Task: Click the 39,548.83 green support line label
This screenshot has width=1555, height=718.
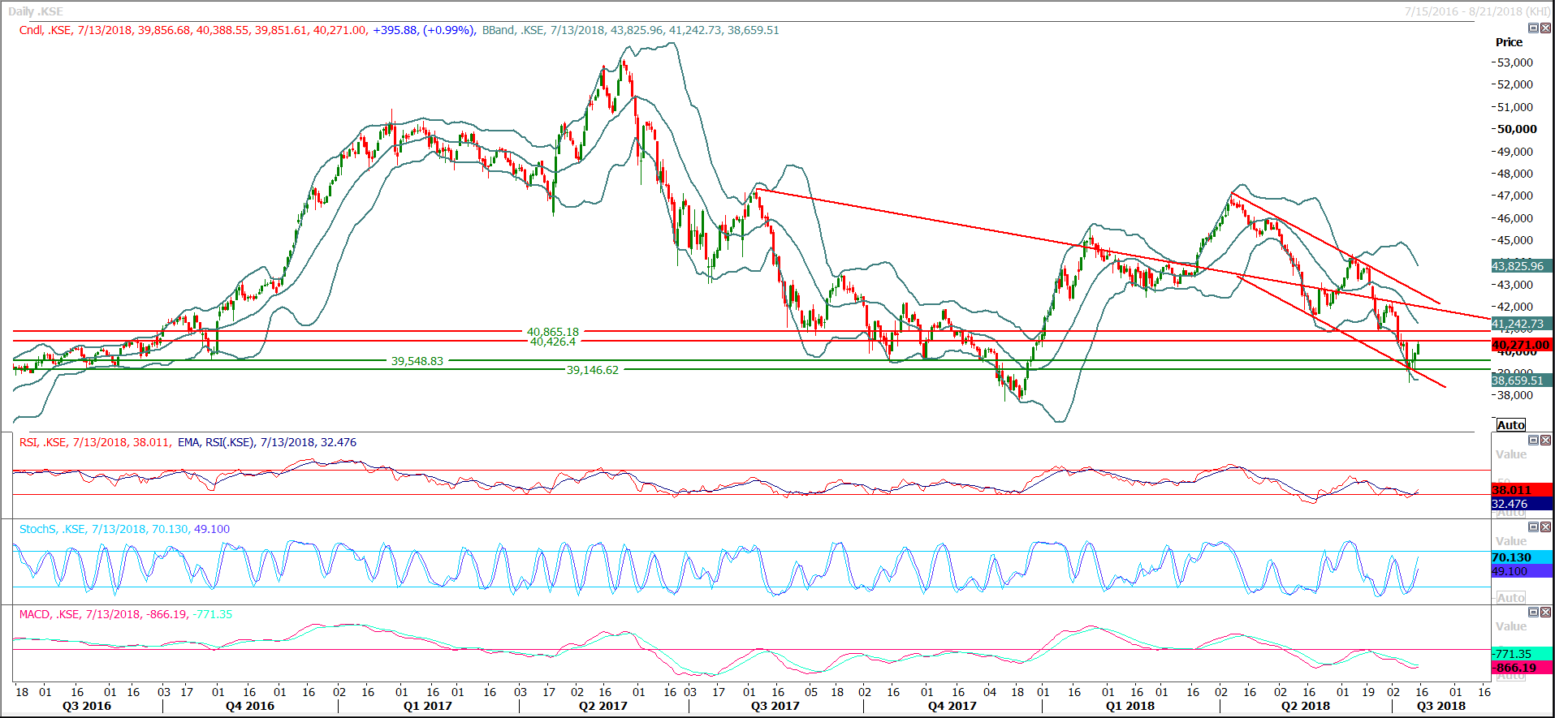Action: 417,361
